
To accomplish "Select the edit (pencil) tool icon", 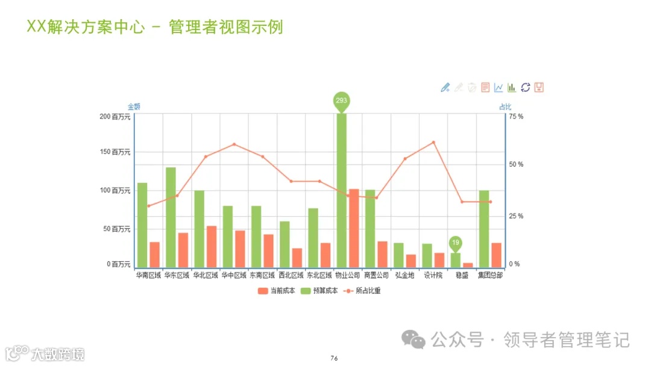I will 445,87.
